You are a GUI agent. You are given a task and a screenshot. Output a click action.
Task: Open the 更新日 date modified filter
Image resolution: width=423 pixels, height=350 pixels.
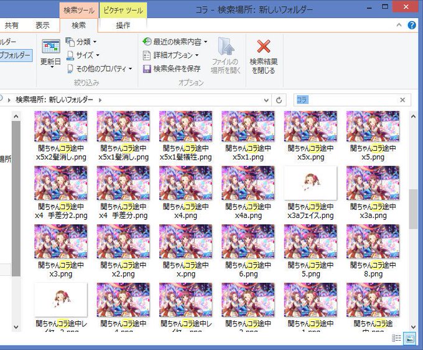pyautogui.click(x=51, y=53)
